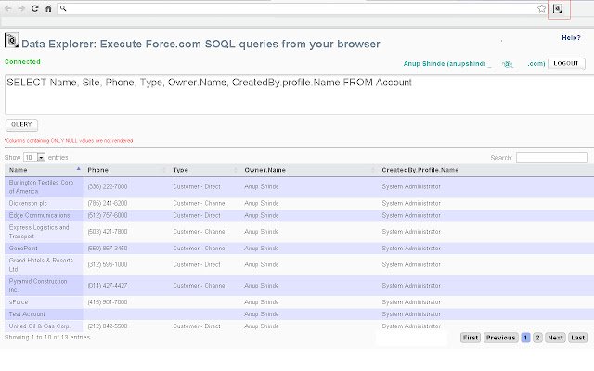Focus the browser address bar
This screenshot has height=371, width=594.
301,8
